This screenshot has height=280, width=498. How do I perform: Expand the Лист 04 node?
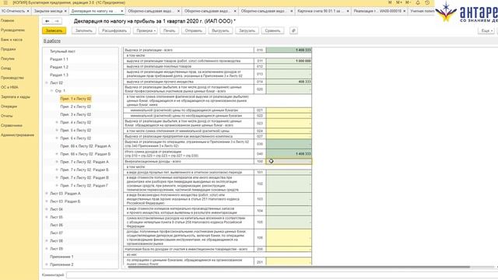click(x=47, y=209)
